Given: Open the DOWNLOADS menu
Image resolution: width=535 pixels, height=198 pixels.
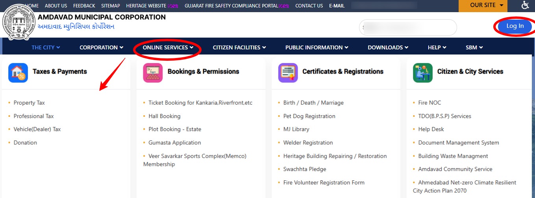Looking at the screenshot, I should pos(388,47).
